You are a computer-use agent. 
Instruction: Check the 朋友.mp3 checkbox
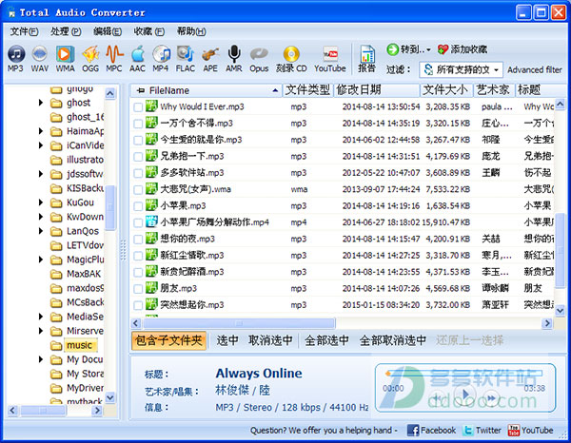tap(138, 289)
